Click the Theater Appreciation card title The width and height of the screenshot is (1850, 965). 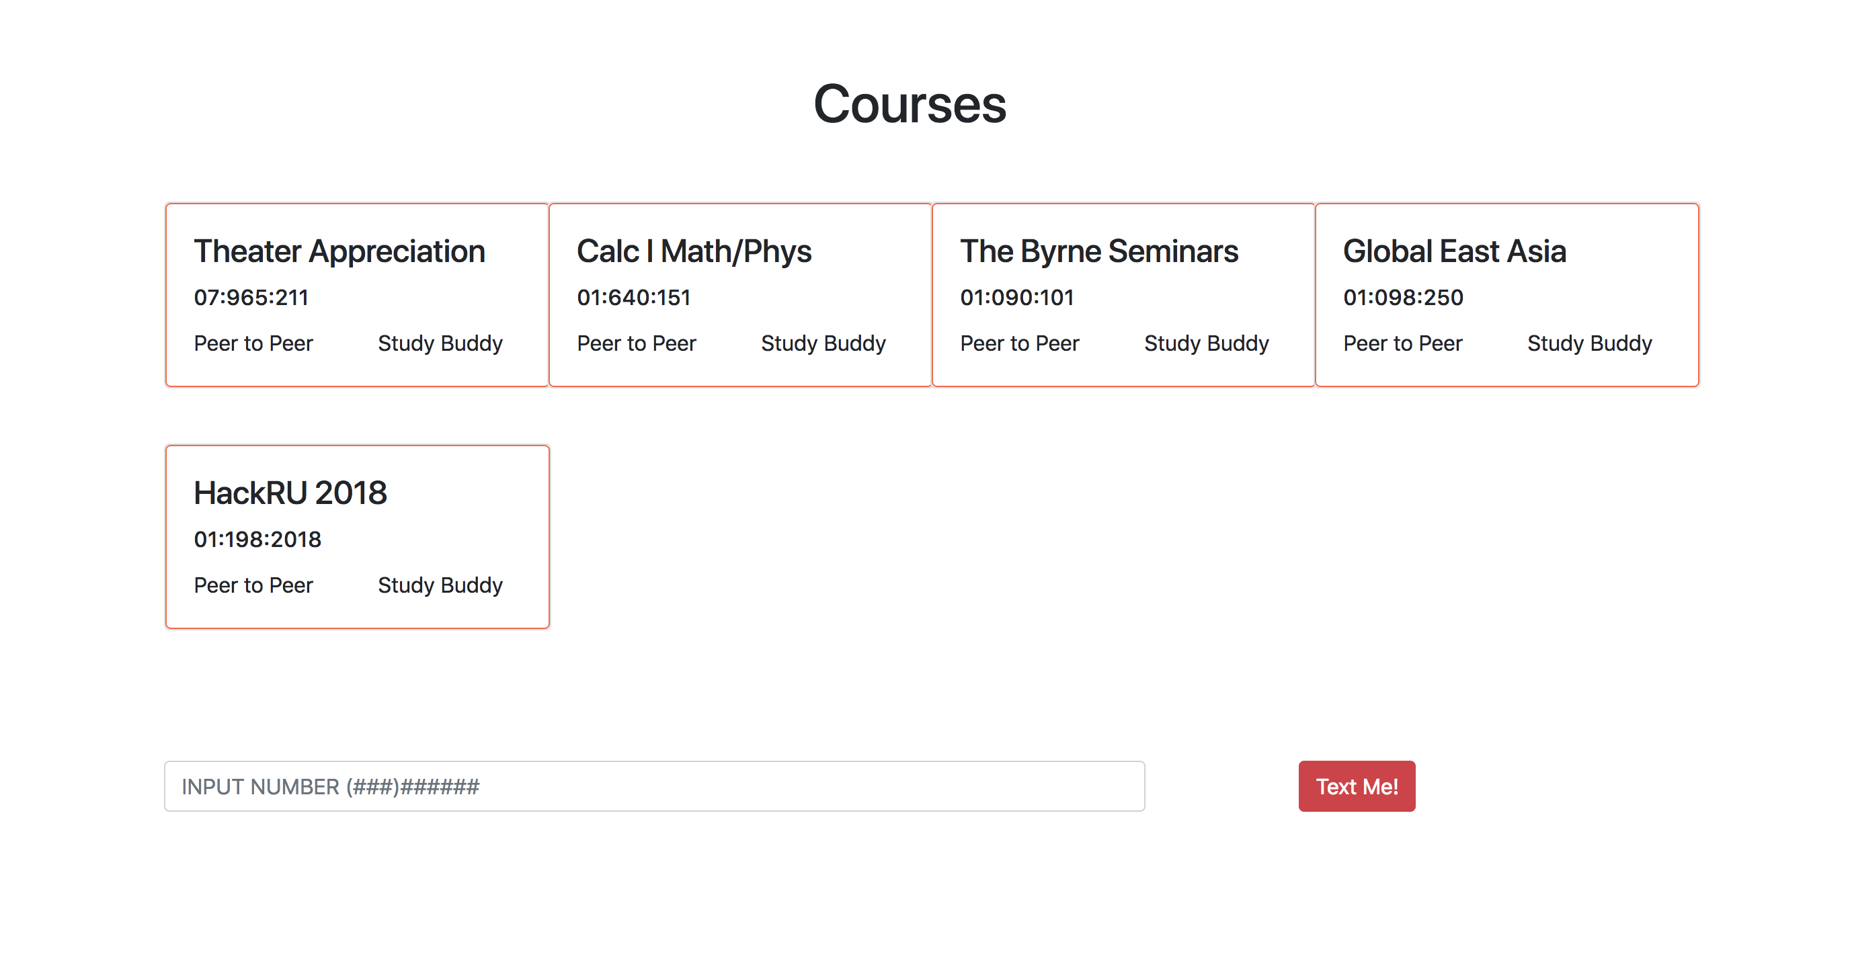(x=339, y=251)
